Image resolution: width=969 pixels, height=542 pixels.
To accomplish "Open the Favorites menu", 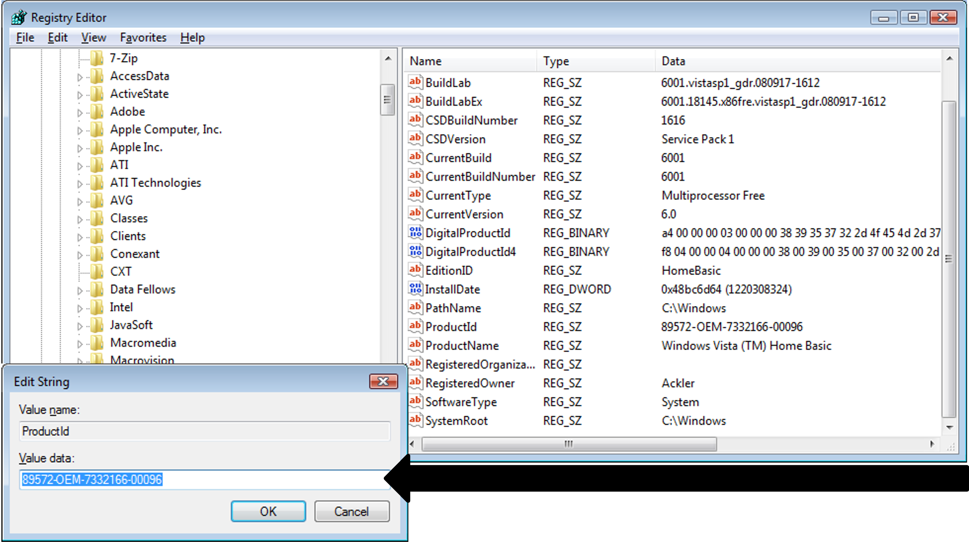I will pyautogui.click(x=143, y=38).
